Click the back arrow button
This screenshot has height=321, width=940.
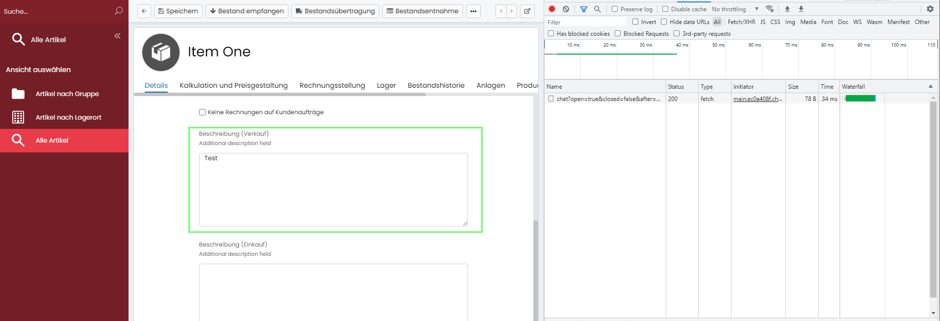pyautogui.click(x=144, y=11)
